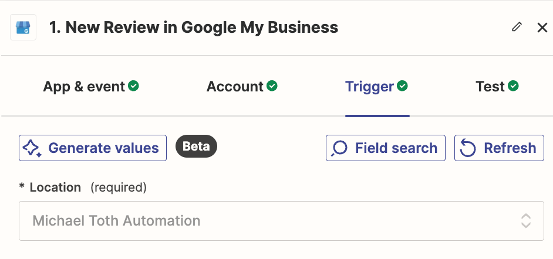Click the pencil rename icon
The height and width of the screenshot is (259, 553).
tap(517, 27)
